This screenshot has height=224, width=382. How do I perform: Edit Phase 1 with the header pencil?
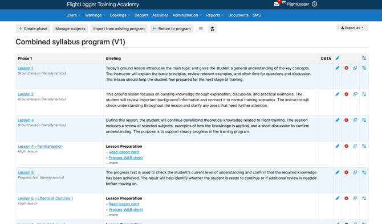[338, 59]
